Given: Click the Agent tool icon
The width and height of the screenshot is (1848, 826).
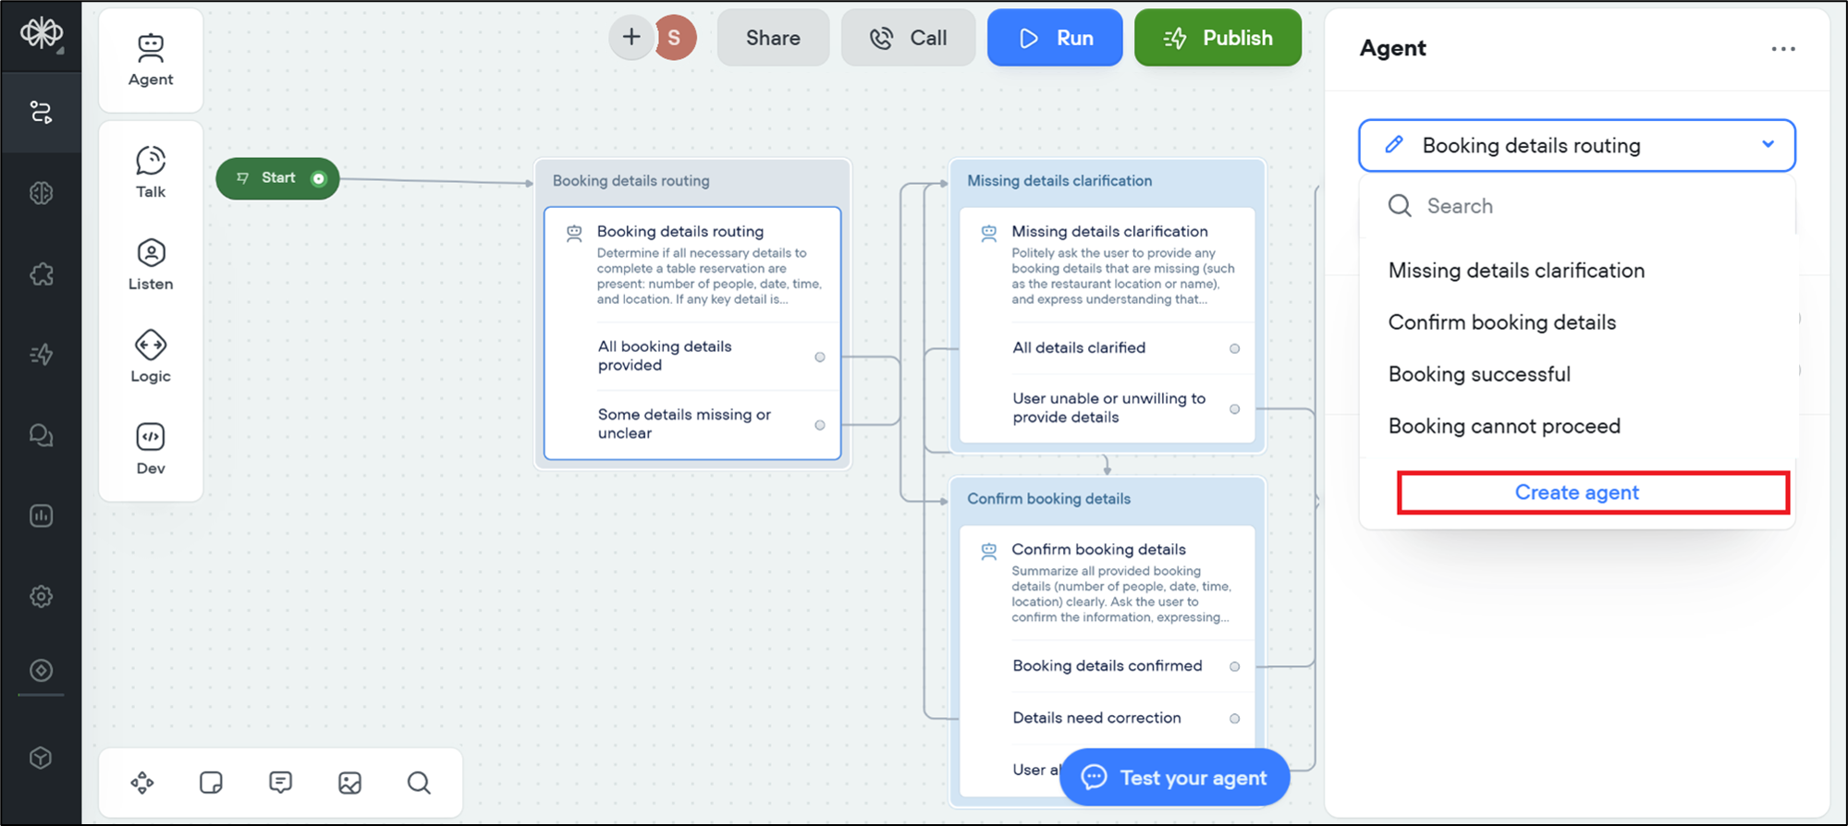Looking at the screenshot, I should click(x=151, y=59).
